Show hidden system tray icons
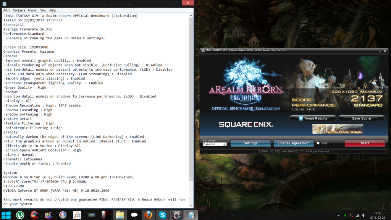This screenshot has width=391, height=220. coord(339,215)
